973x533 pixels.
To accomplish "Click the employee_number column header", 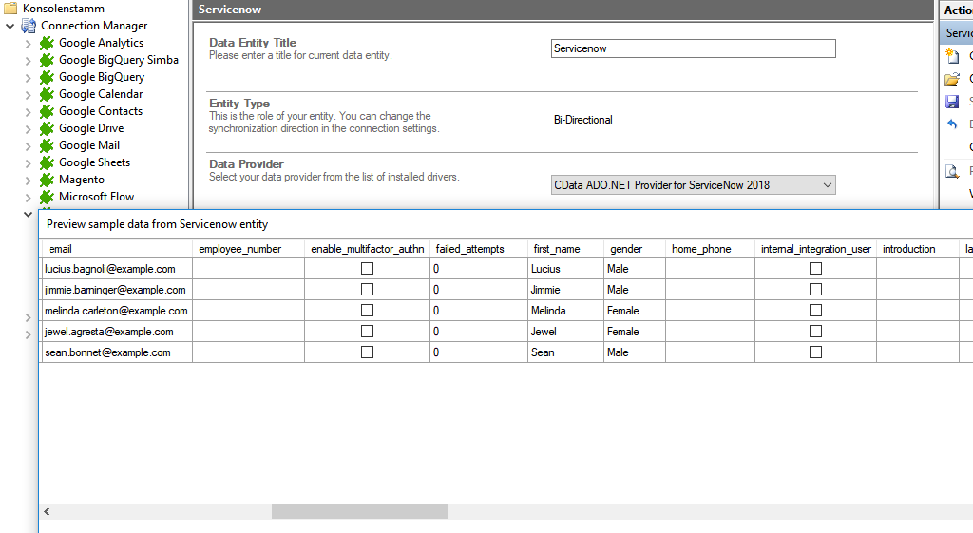I will (x=248, y=249).
